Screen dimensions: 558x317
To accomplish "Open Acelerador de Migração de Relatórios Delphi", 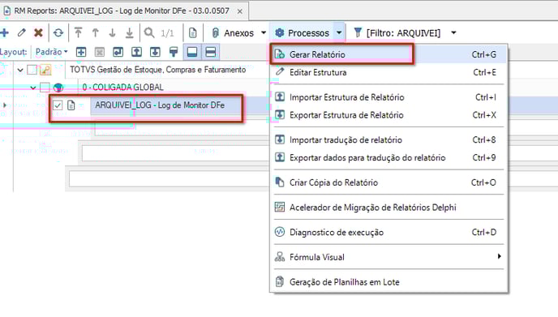I will coord(388,208).
